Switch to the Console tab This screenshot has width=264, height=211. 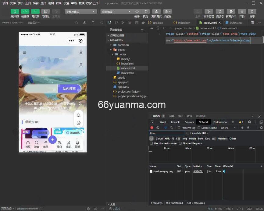175,122
